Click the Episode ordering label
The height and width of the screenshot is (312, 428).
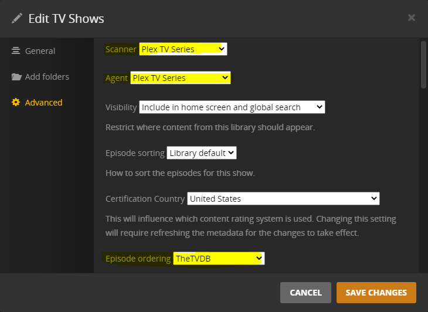[x=138, y=259]
